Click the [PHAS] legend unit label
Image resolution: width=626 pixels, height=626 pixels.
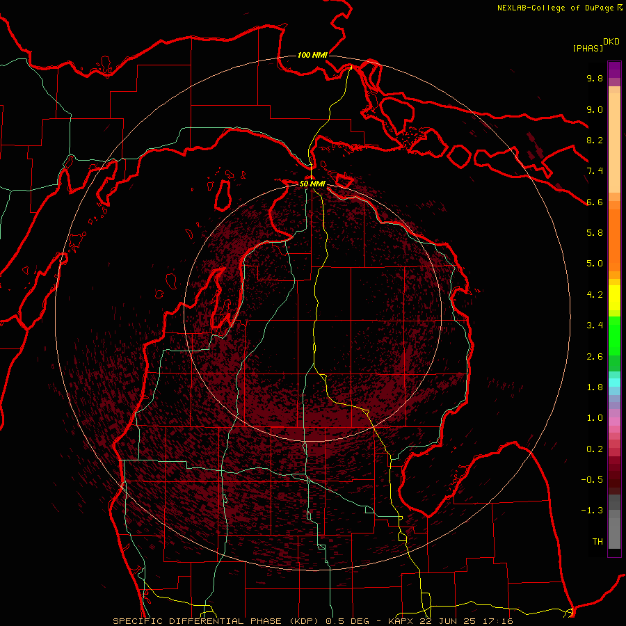[x=588, y=49]
